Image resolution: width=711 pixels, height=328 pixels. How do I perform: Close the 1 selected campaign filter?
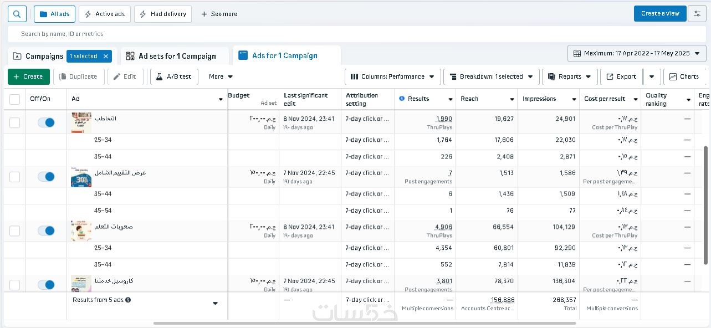tap(106, 56)
